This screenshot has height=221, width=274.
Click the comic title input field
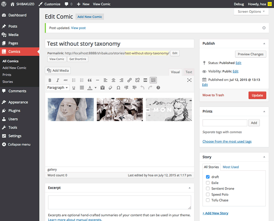(120, 44)
